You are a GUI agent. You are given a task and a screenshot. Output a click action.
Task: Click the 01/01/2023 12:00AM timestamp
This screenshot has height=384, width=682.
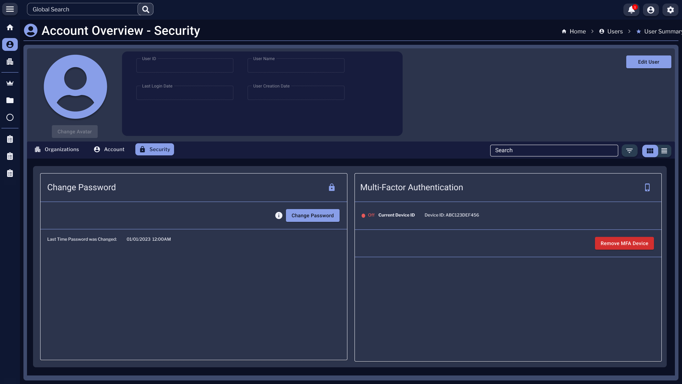coord(149,239)
